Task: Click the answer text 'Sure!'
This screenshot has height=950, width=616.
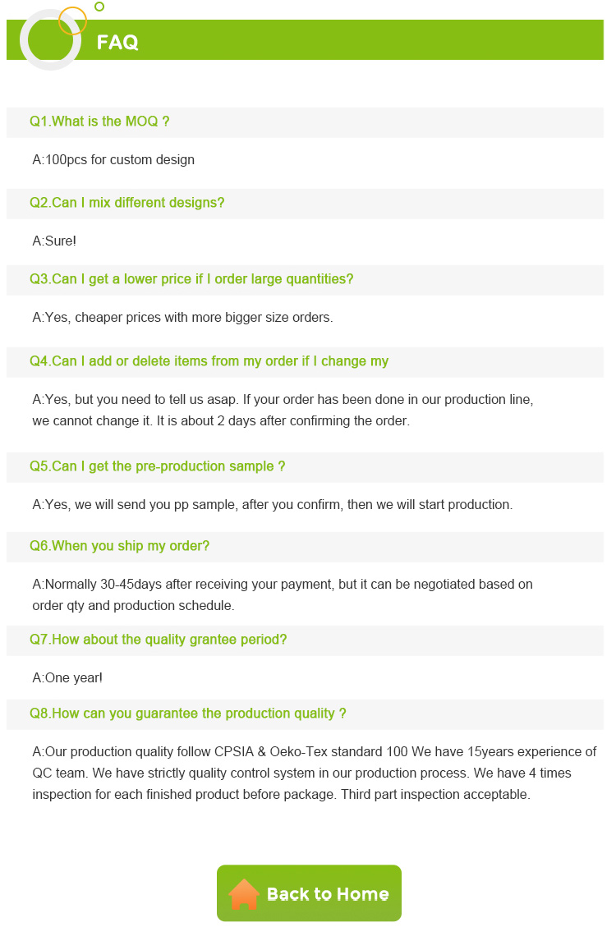Action: pyautogui.click(x=54, y=241)
